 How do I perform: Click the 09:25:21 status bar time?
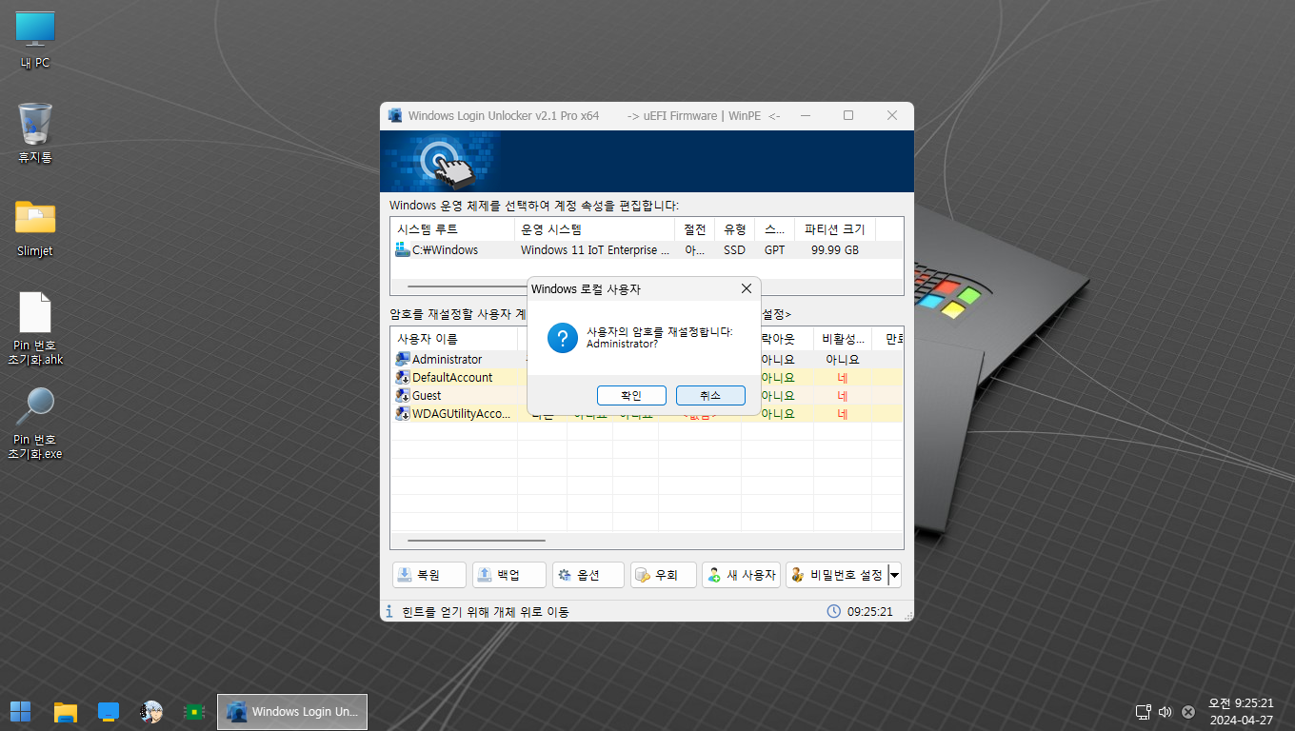coord(870,611)
